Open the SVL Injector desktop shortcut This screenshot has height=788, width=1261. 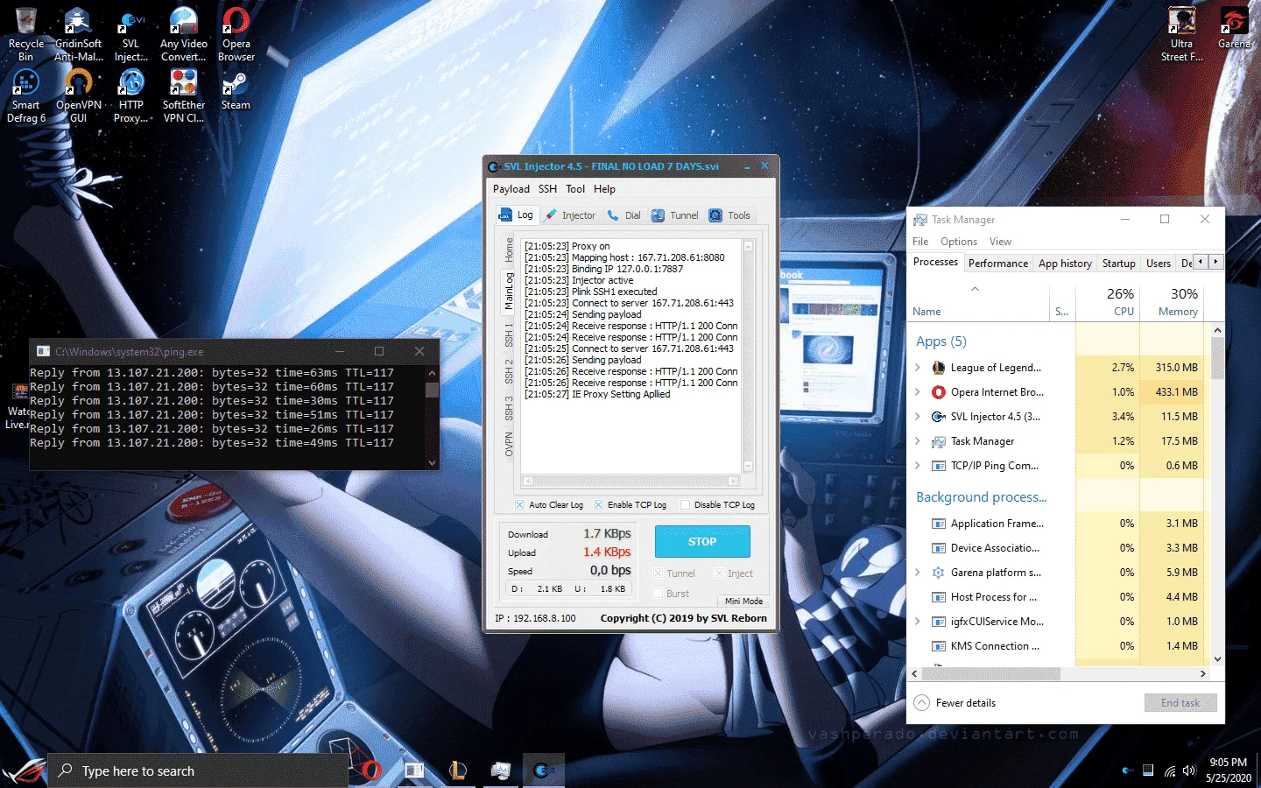(131, 35)
